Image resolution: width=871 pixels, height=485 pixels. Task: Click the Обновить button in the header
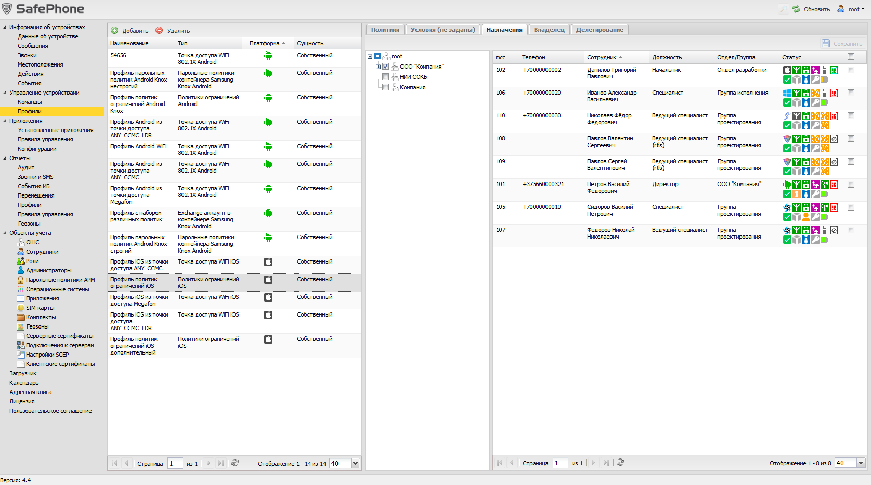tap(811, 9)
